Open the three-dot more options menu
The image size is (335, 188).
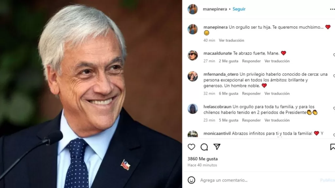click(332, 9)
